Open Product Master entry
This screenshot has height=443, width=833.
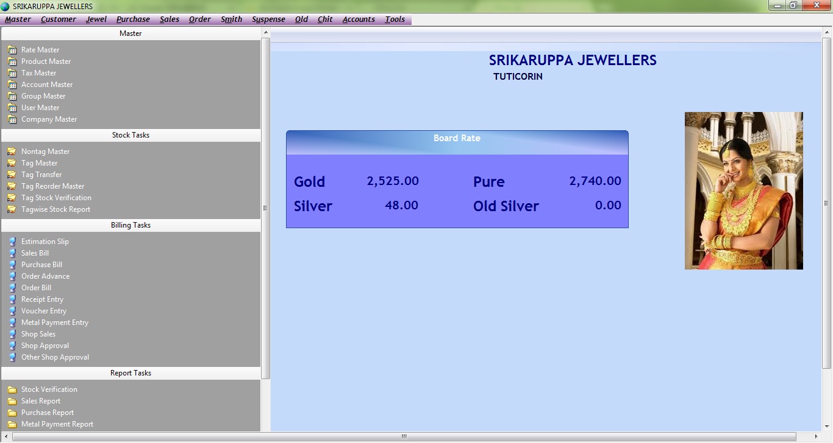click(x=46, y=61)
